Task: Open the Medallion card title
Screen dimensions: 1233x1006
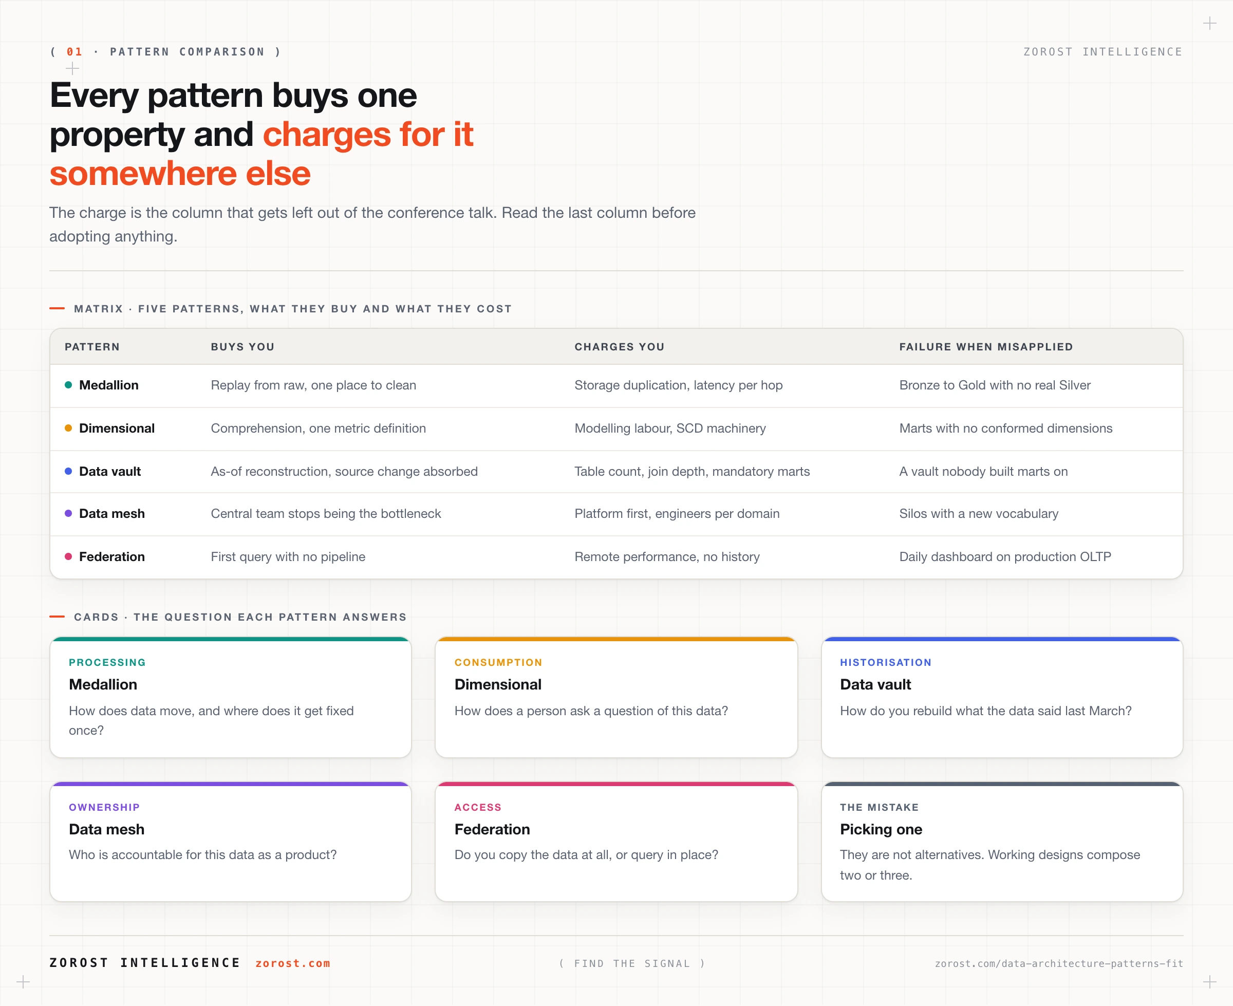Action: tap(103, 684)
